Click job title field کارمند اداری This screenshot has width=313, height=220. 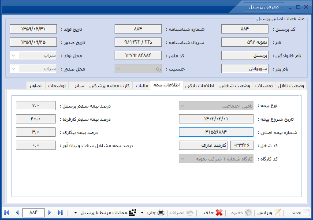[203, 145]
